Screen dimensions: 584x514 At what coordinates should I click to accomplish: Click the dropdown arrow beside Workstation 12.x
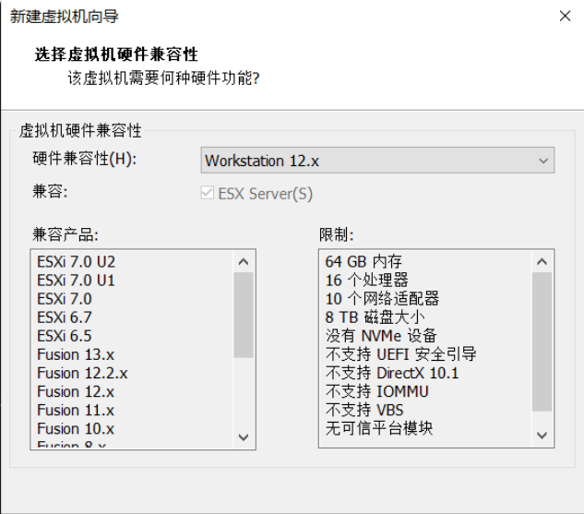tap(543, 161)
